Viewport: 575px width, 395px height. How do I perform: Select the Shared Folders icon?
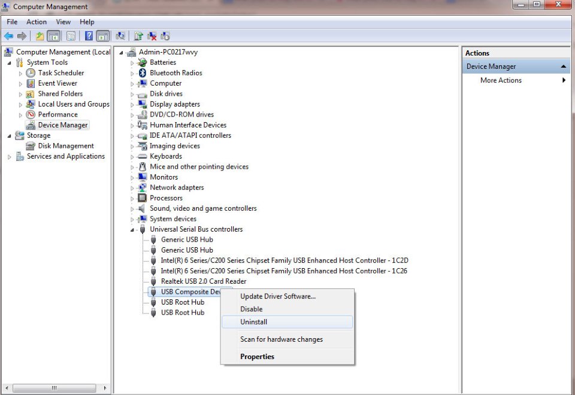tap(31, 94)
